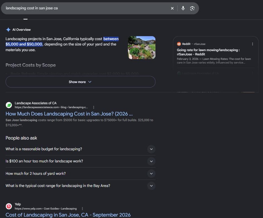263x218 pixels.
Task: Click the AI Overview label text
Action: click(x=21, y=30)
